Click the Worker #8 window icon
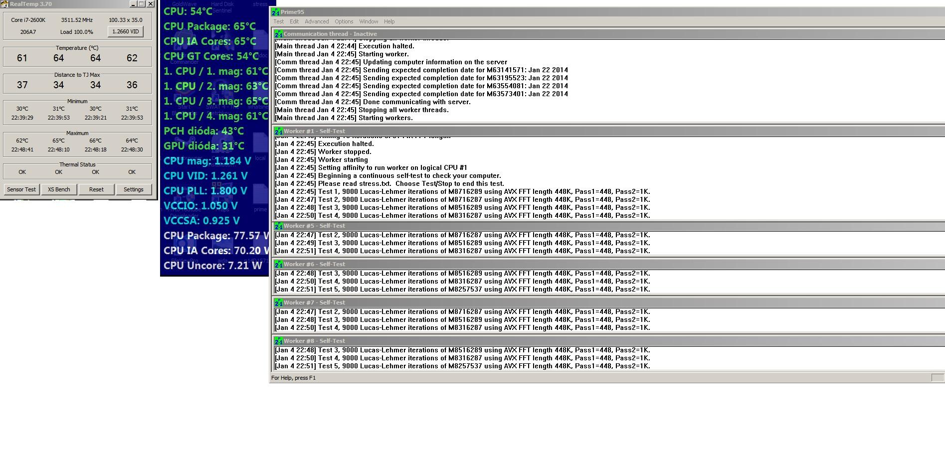 pos(279,341)
